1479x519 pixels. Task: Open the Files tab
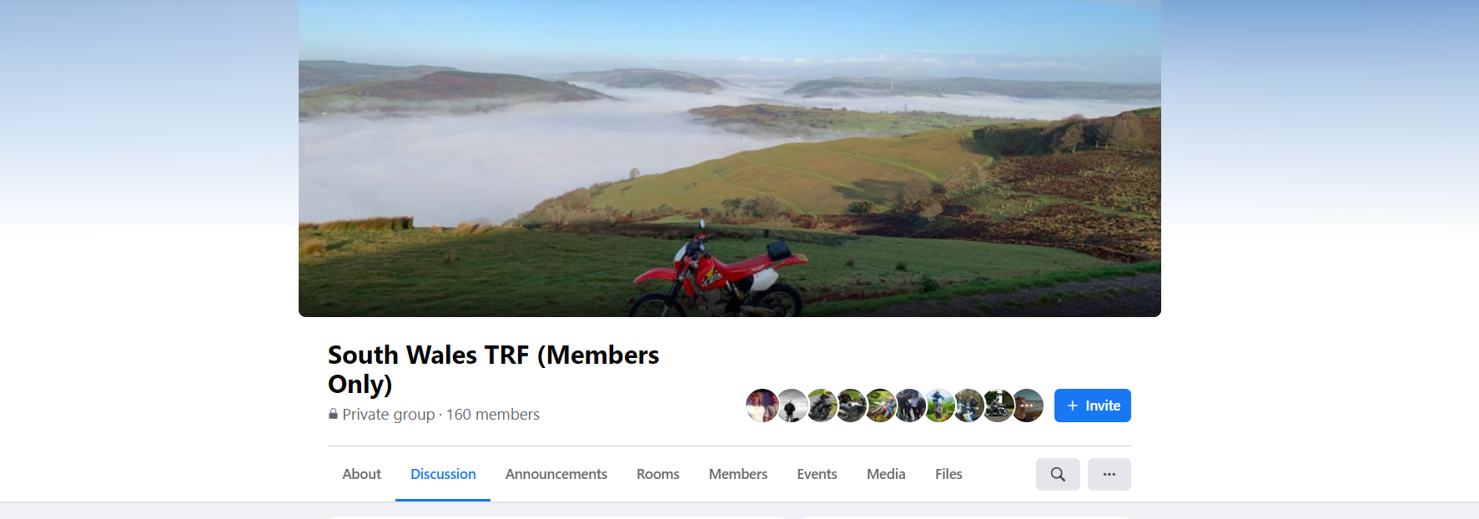pyautogui.click(x=948, y=474)
